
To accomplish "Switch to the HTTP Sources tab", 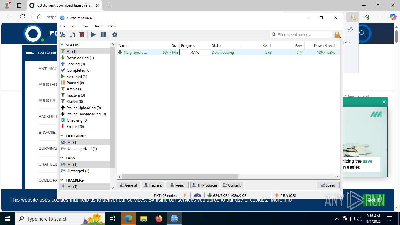I will [x=204, y=185].
